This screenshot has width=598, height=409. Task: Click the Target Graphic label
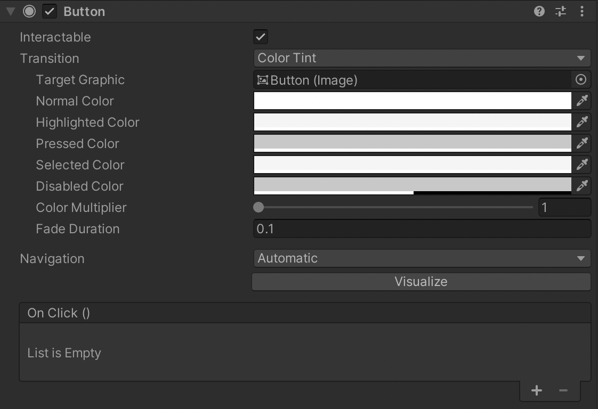click(80, 80)
